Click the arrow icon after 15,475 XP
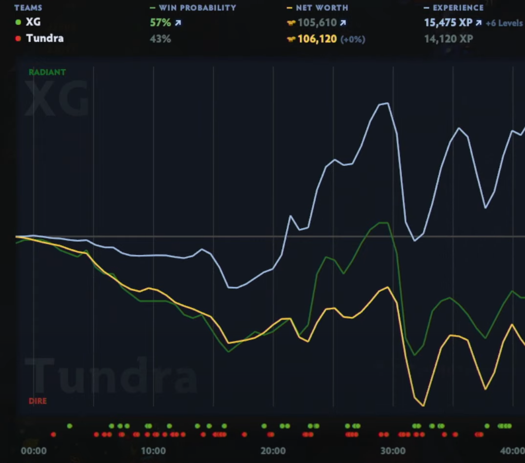 [478, 23]
